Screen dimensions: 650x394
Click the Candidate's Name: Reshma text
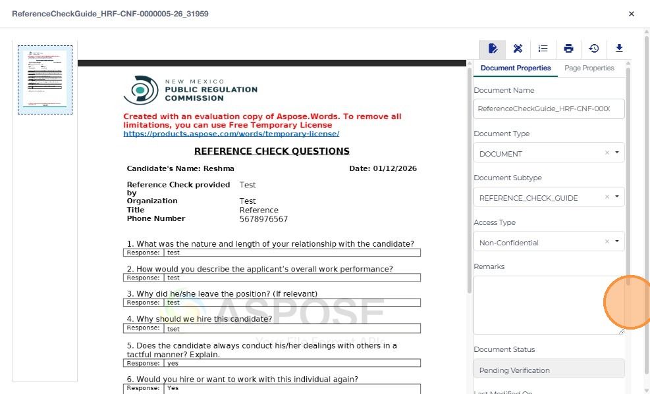pos(180,168)
